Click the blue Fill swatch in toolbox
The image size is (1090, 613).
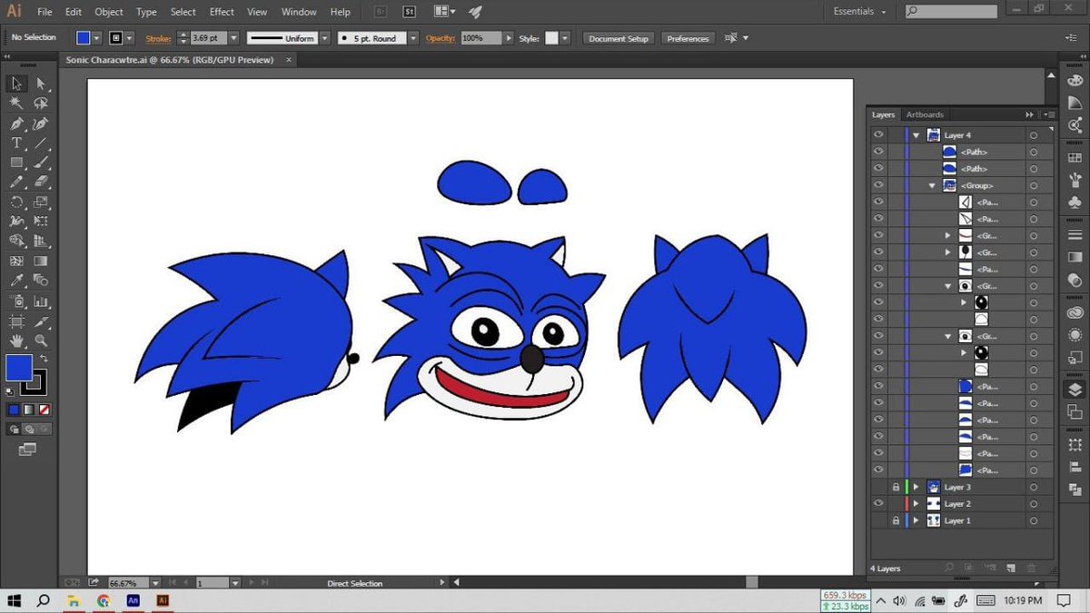(18, 368)
